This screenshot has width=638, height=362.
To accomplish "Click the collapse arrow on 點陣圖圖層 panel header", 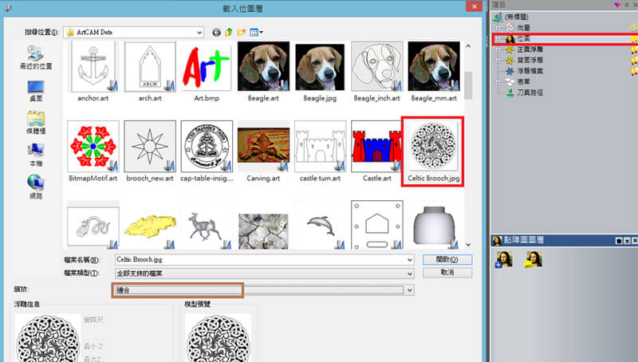I will (x=627, y=241).
